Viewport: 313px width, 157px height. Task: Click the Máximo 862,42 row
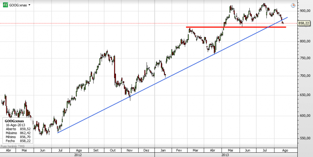pyautogui.click(x=18, y=133)
